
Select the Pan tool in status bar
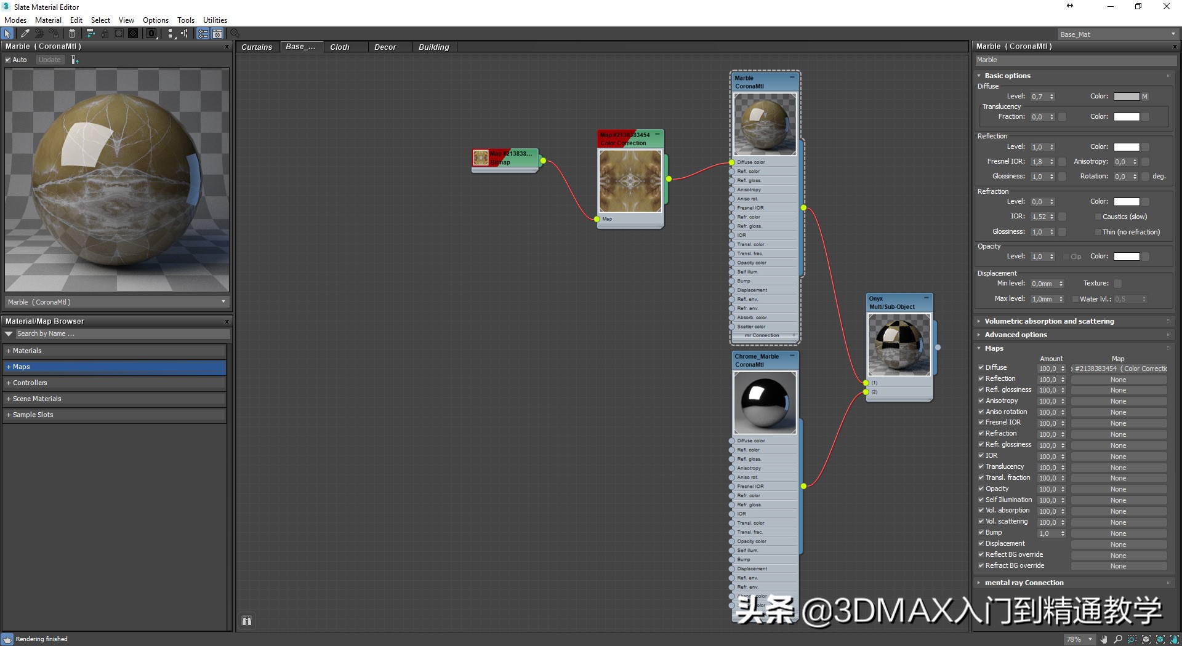tap(1104, 639)
